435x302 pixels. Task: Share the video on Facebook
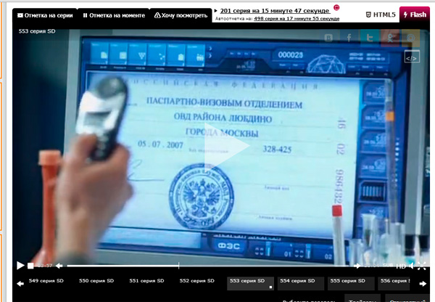tap(349, 38)
